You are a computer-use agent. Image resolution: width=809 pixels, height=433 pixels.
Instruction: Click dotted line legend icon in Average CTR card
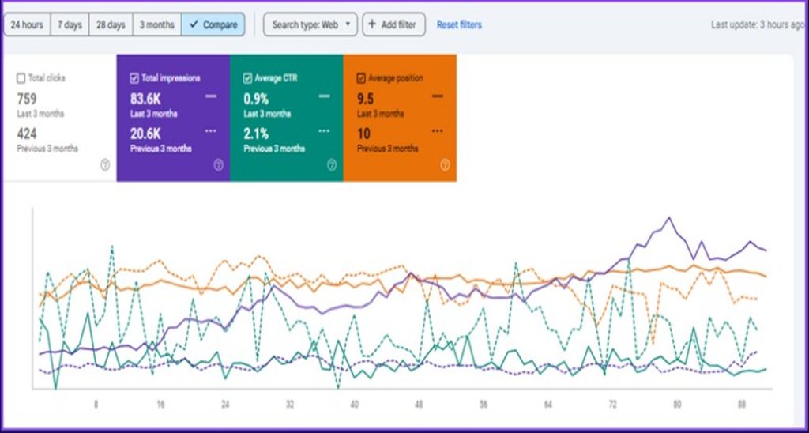click(x=324, y=130)
